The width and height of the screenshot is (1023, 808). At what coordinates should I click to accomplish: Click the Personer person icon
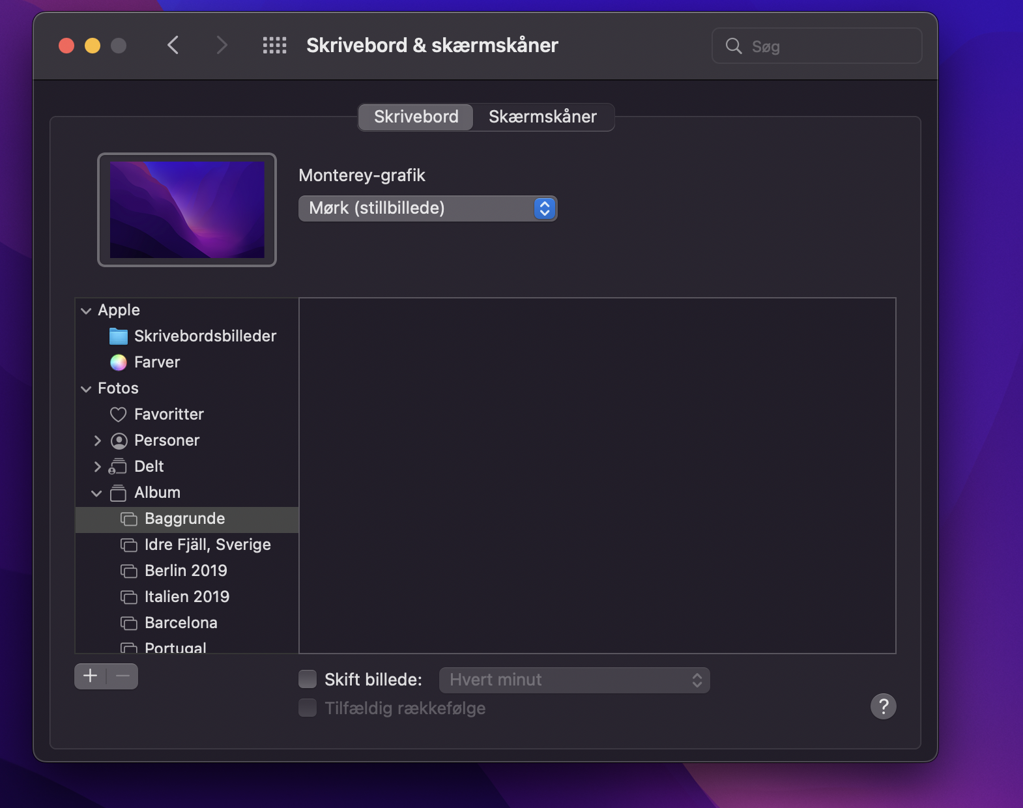click(119, 440)
